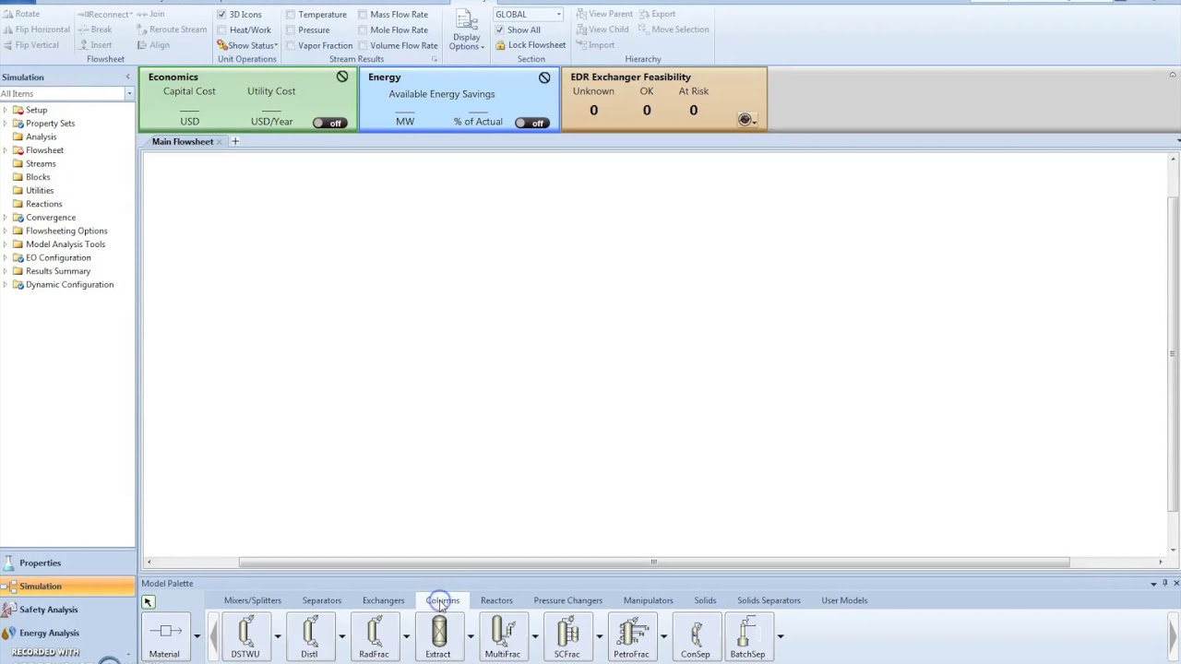Turn on the Economics off switch

[x=328, y=123]
